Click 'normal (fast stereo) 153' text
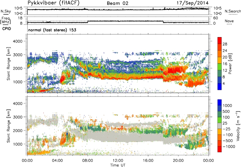Image resolution: width=241 pixels, height=167 pixels. point(52,30)
